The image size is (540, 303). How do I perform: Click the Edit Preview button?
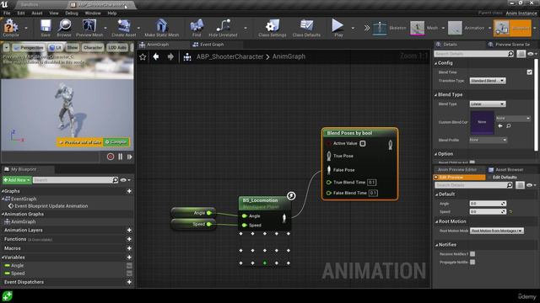(x=459, y=178)
